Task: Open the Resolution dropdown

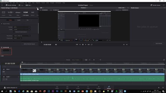Action: pos(22,36)
